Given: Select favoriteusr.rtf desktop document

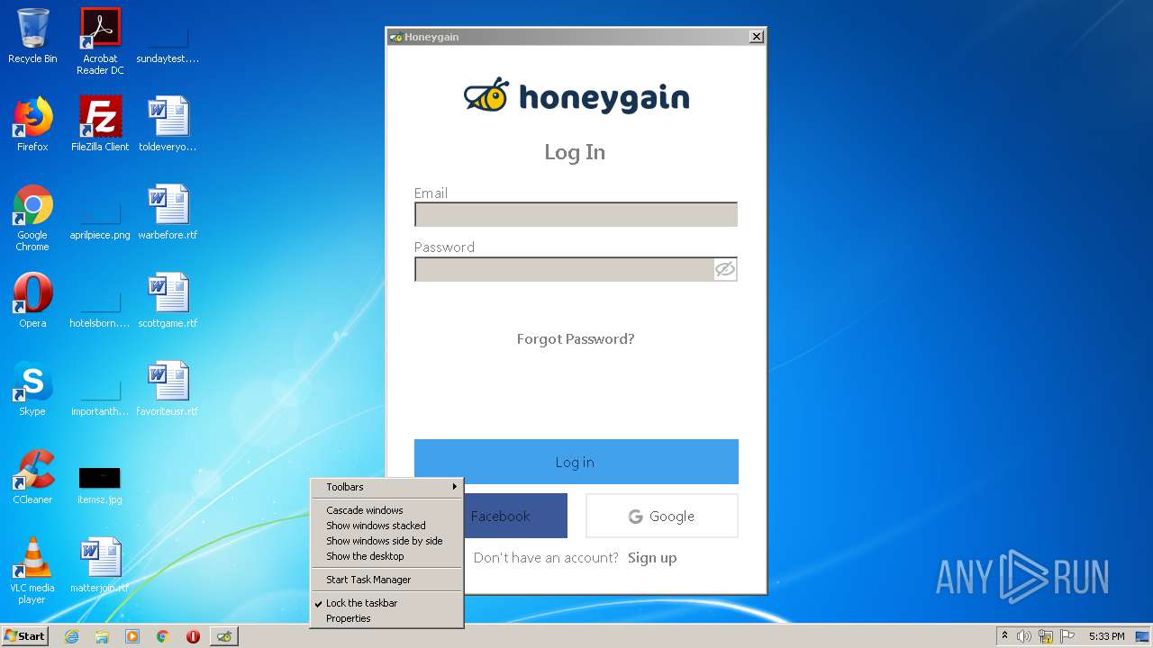Looking at the screenshot, I should 168,389.
